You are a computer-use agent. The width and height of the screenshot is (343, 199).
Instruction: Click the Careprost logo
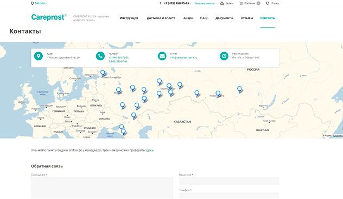[49, 17]
